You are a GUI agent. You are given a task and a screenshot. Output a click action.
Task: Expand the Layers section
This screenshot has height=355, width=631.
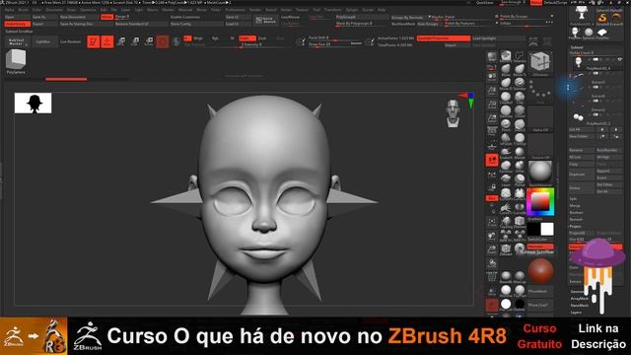576,313
